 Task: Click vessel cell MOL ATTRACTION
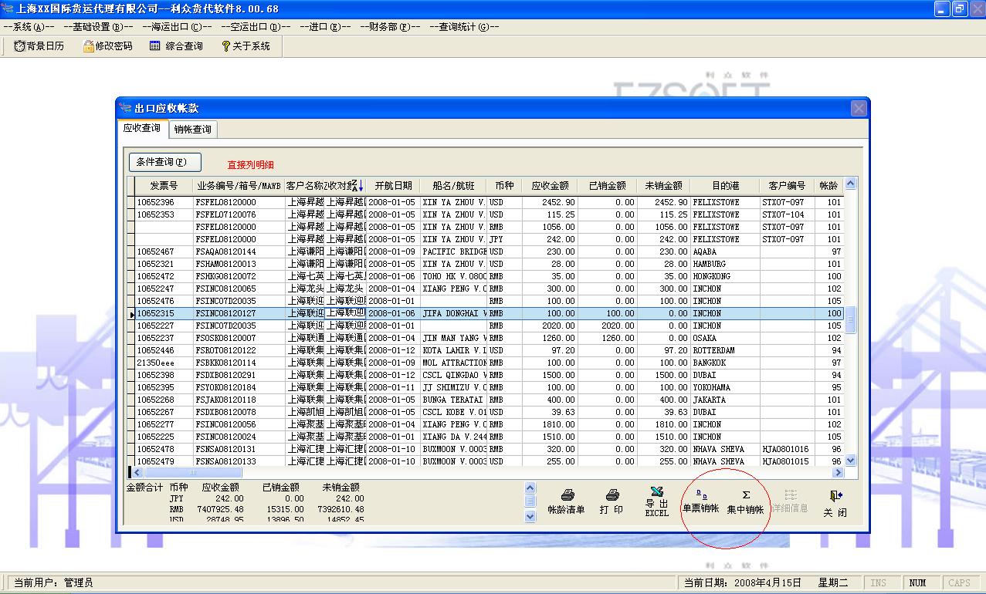454,363
